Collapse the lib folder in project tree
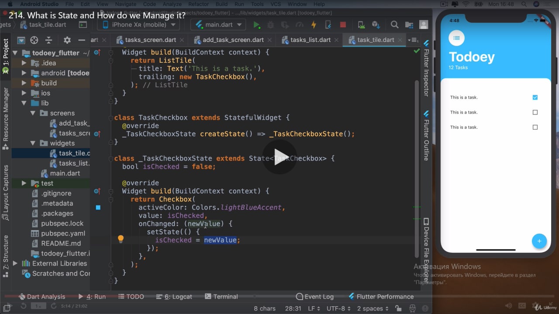Viewport: 559px width, 314px height. (24, 103)
